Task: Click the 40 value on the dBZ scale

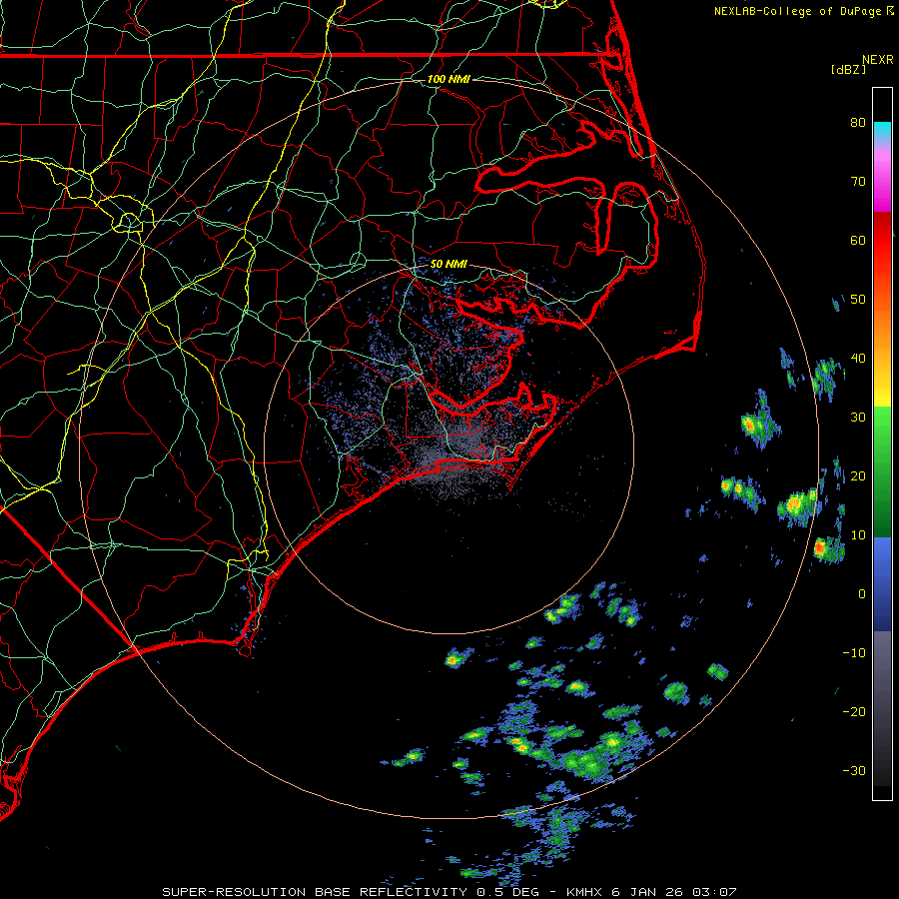Action: point(858,359)
